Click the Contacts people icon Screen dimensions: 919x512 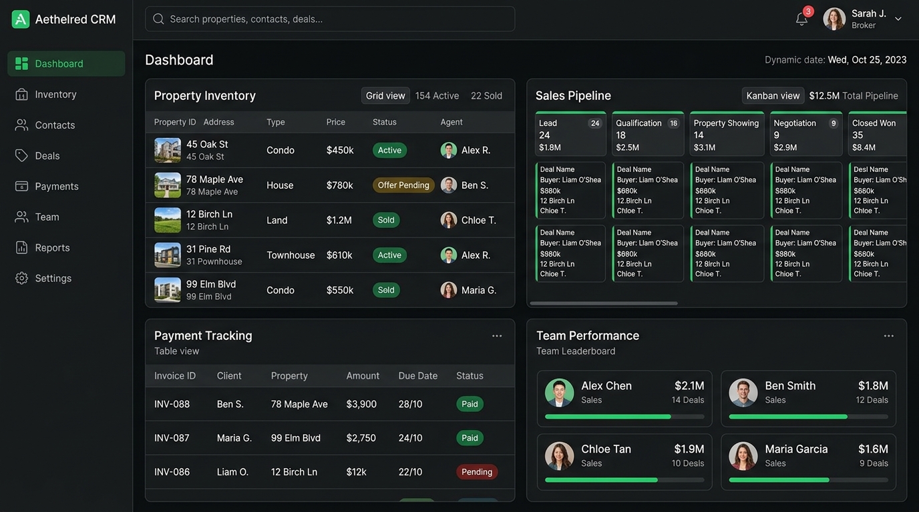pos(21,125)
